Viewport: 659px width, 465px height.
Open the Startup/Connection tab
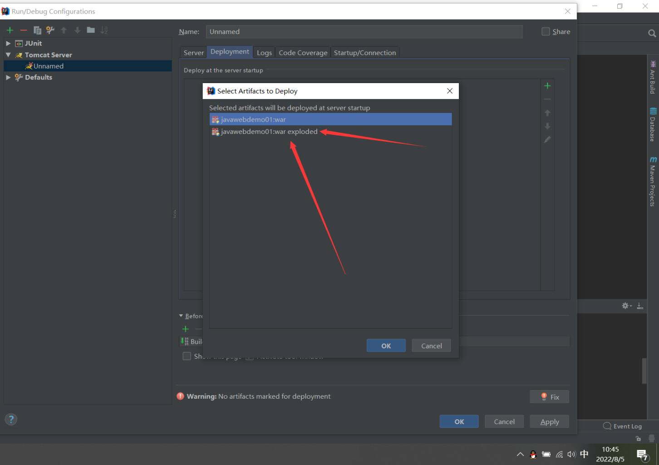tap(365, 53)
